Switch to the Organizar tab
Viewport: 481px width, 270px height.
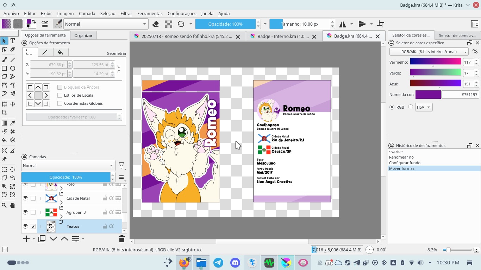click(x=83, y=36)
